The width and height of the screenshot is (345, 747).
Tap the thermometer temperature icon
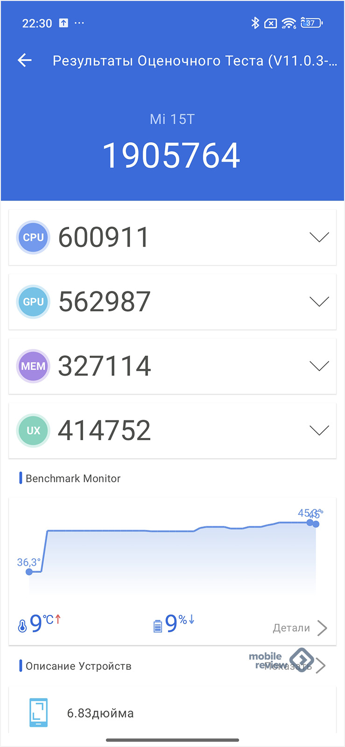pyautogui.click(x=22, y=626)
